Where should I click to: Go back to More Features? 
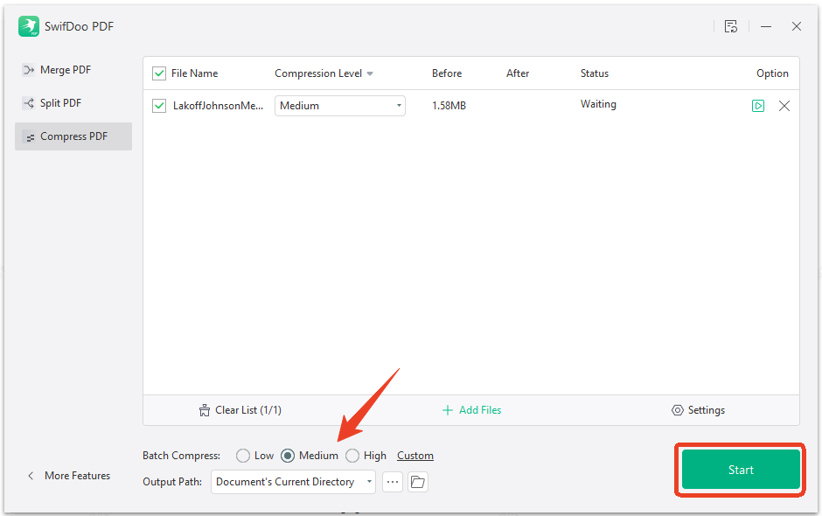[x=69, y=476]
